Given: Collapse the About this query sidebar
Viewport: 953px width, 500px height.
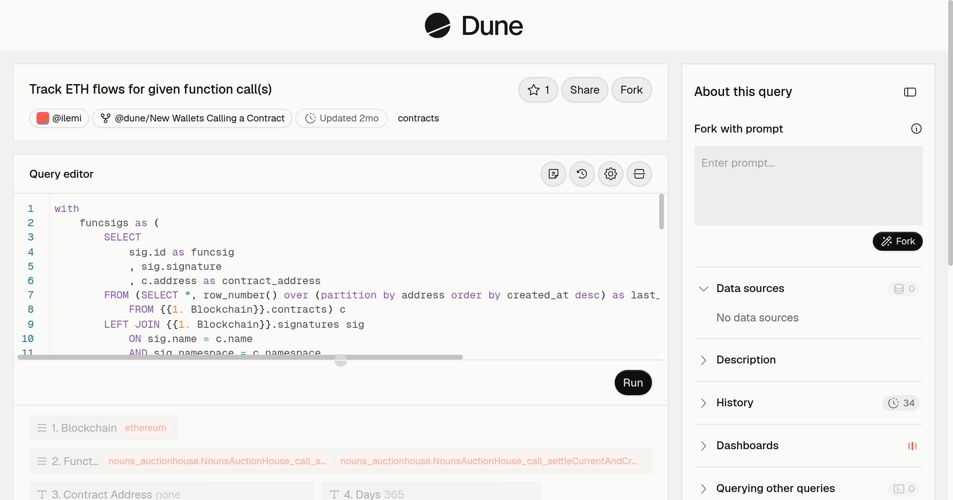Looking at the screenshot, I should pos(910,92).
